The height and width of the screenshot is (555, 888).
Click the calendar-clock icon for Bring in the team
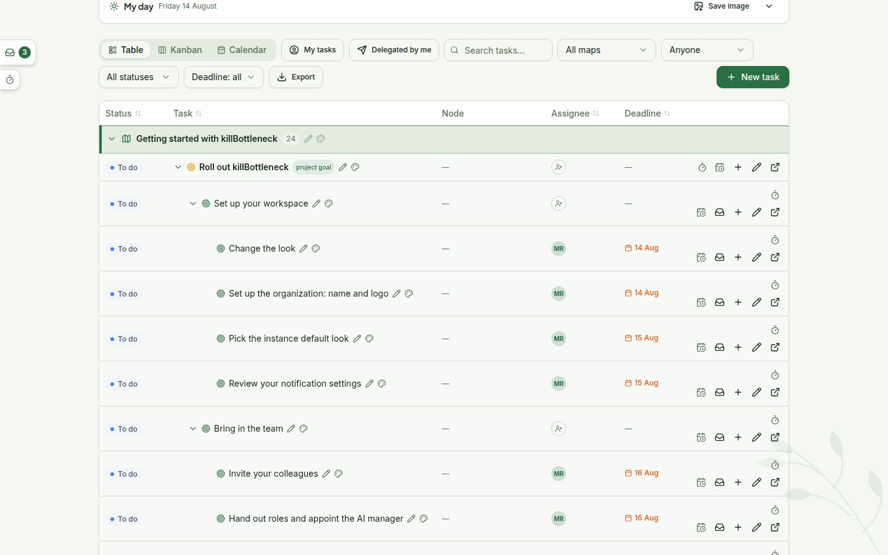pos(701,437)
